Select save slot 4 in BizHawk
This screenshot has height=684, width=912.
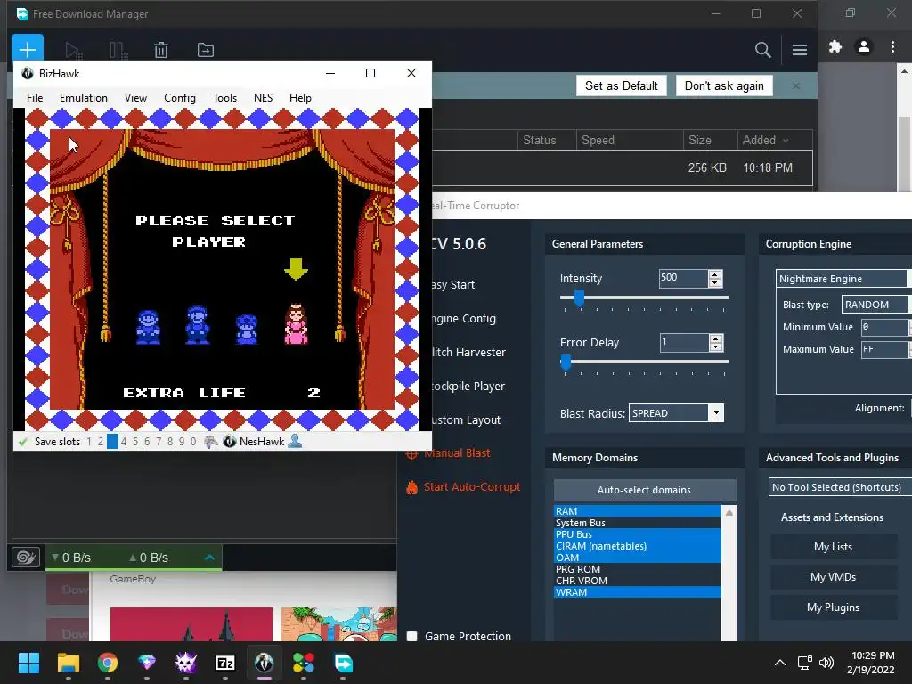coord(123,442)
